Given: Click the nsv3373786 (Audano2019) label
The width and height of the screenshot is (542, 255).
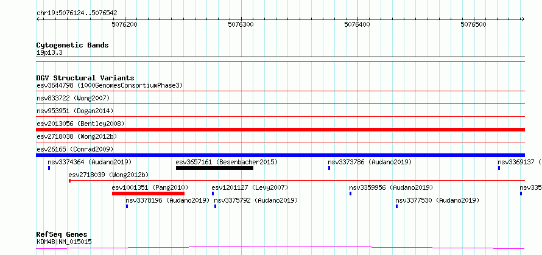Looking at the screenshot, I should click(x=370, y=162).
